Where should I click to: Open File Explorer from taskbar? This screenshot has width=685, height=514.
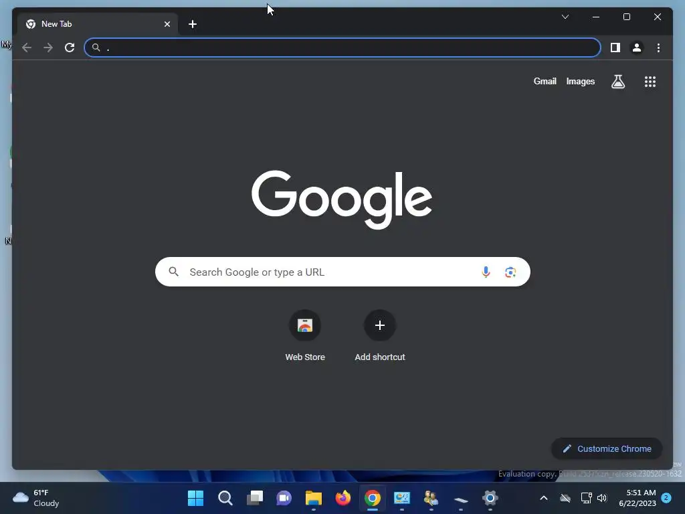tap(314, 498)
